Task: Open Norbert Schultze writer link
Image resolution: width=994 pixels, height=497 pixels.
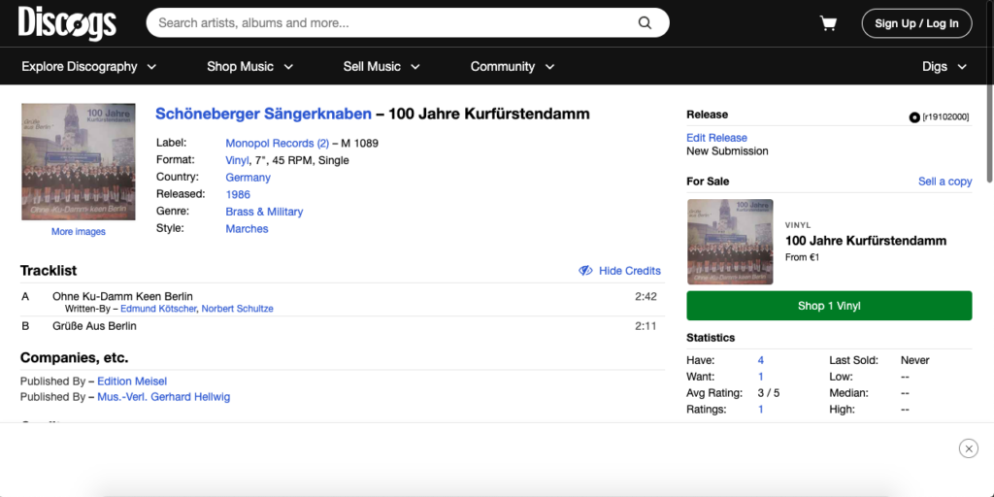Action: 237,309
